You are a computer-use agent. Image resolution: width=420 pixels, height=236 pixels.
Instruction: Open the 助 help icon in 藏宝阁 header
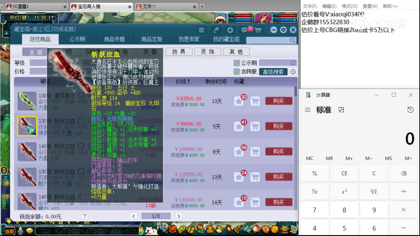[201, 30]
